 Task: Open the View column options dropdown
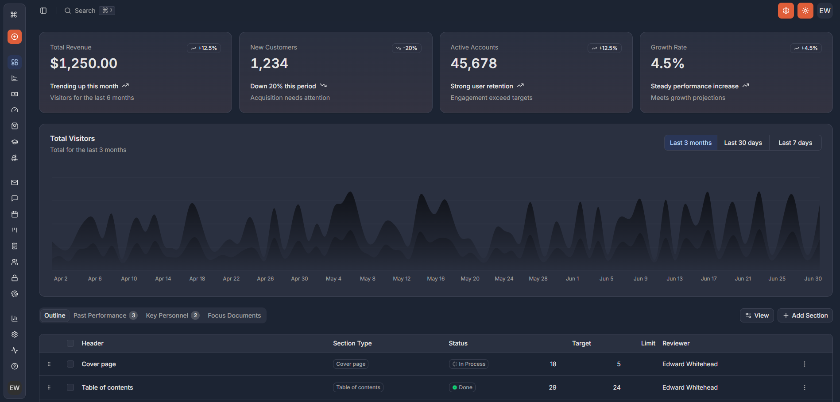click(x=757, y=315)
